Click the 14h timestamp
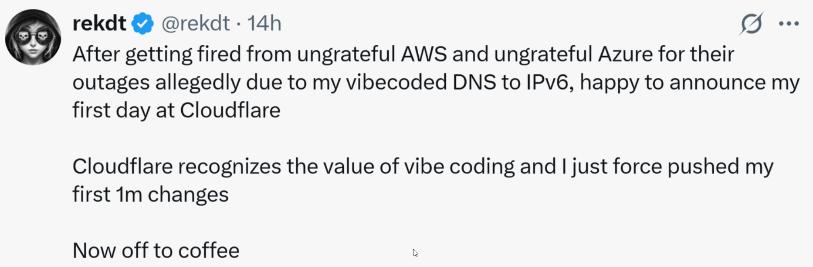 (264, 23)
